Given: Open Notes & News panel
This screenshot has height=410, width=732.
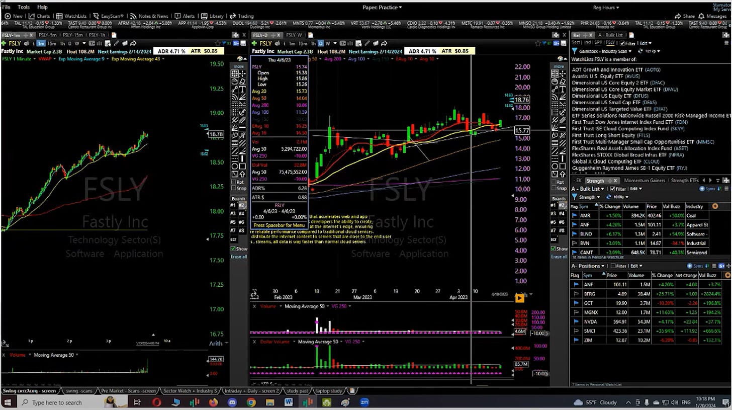Looking at the screenshot, I should tap(149, 16).
